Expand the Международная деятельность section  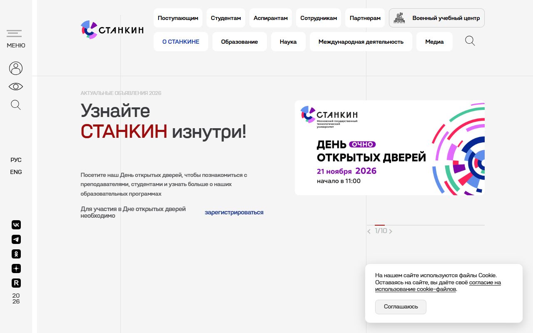[361, 42]
